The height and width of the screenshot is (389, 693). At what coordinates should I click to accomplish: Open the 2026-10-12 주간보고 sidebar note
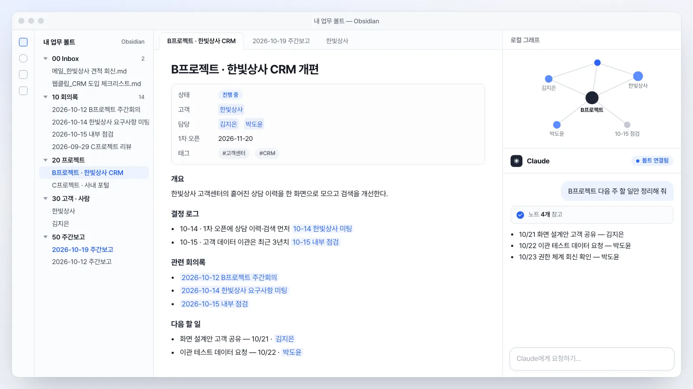coord(94,262)
